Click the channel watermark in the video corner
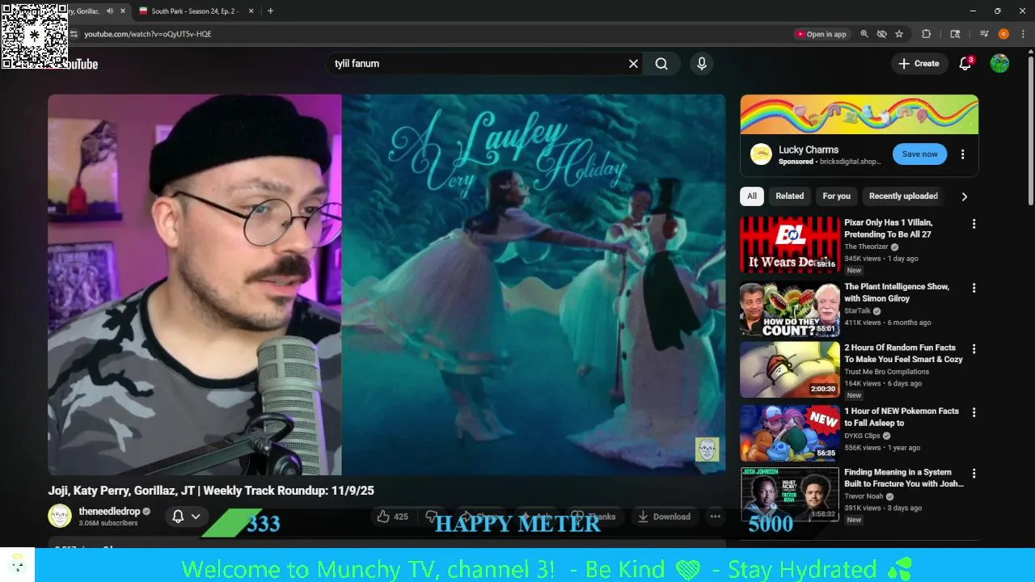The height and width of the screenshot is (582, 1035). coord(707,449)
